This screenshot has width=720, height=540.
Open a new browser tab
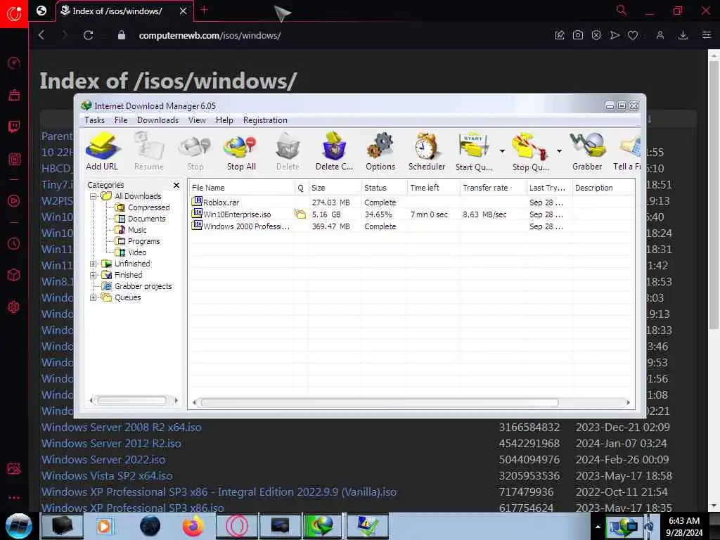pos(205,11)
